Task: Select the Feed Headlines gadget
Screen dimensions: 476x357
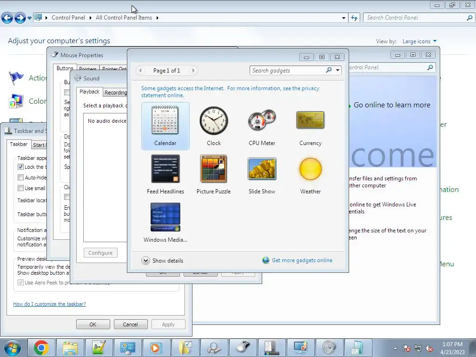Action: [x=165, y=174]
